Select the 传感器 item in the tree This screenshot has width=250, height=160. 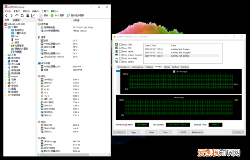(18, 52)
